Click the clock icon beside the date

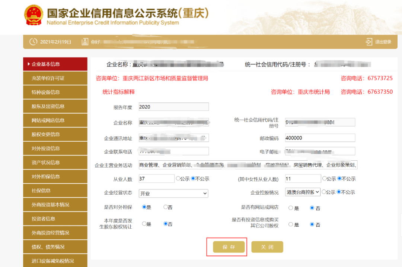(x=33, y=42)
